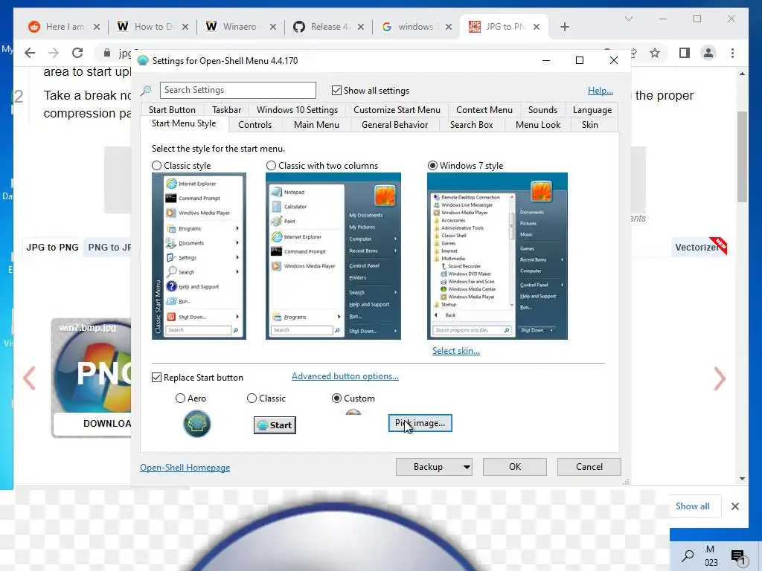
Task: Toggle the Replace Start button checkbox
Action: tap(156, 377)
